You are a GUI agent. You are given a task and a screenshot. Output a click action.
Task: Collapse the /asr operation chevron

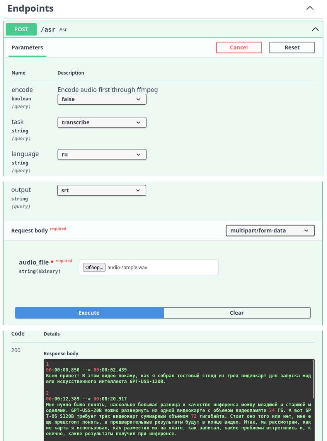click(x=315, y=29)
